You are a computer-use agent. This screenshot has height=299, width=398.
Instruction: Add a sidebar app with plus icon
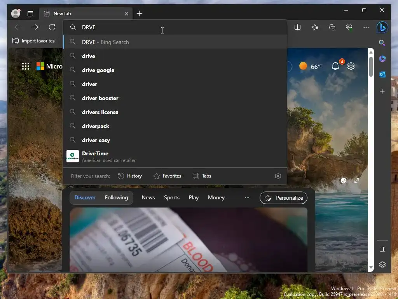click(382, 91)
